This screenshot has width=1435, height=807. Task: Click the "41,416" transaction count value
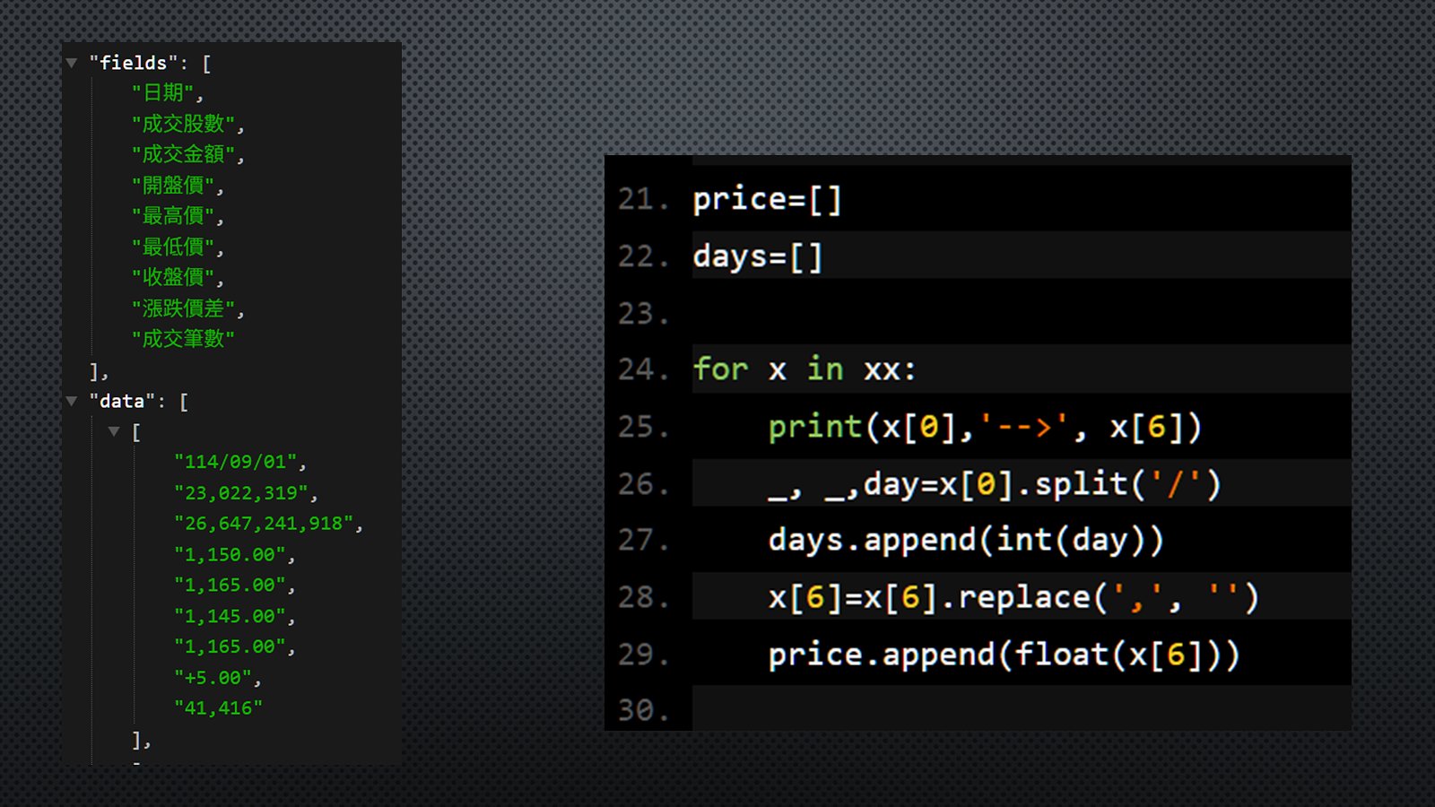[218, 708]
